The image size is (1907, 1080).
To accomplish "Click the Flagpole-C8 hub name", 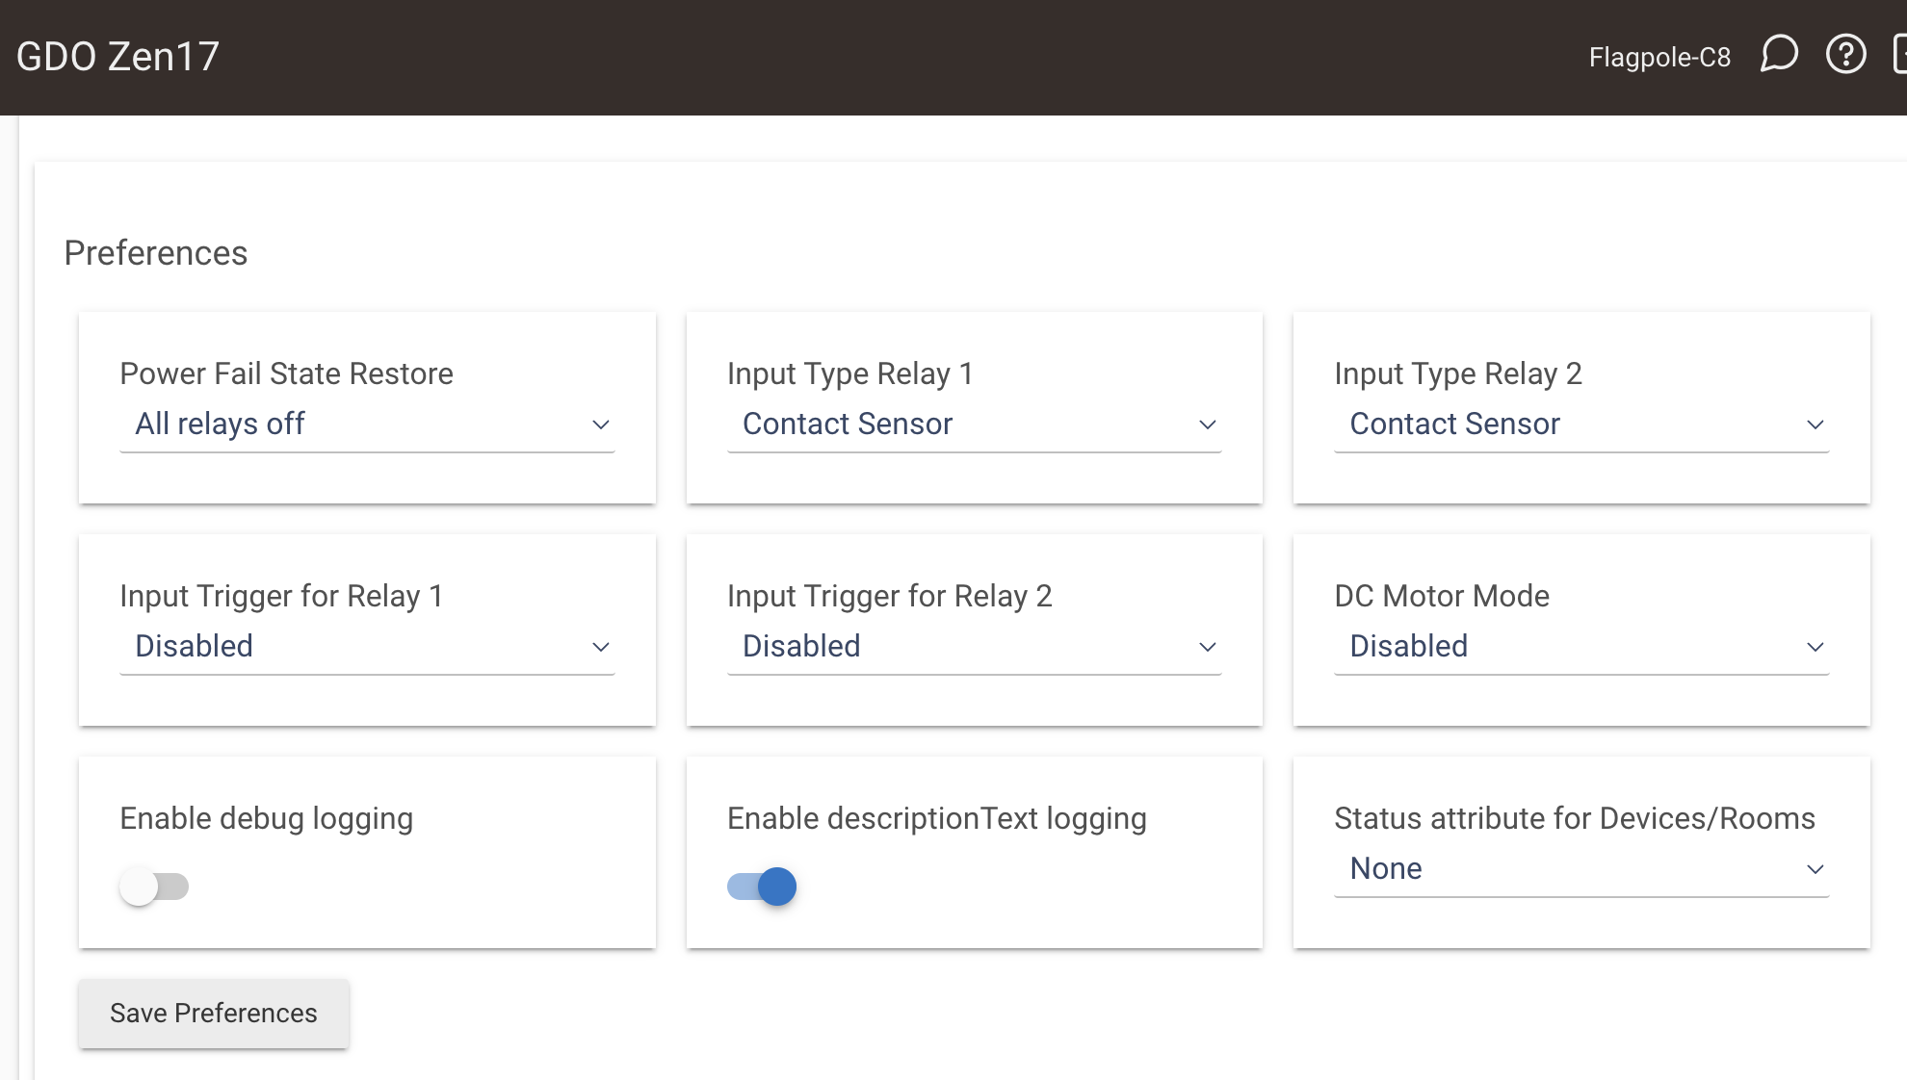I will coord(1659,58).
